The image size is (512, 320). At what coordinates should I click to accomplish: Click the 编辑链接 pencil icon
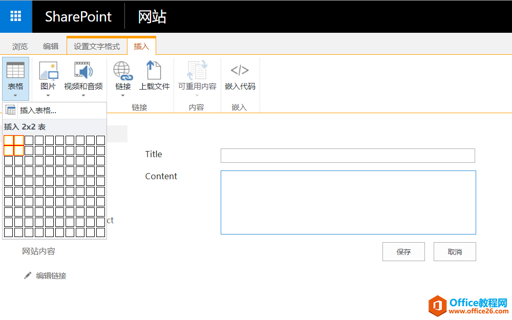(28, 275)
